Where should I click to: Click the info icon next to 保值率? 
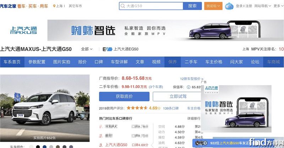[189, 87]
